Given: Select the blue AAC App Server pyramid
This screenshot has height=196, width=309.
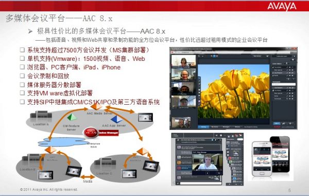Looking at the screenshot, I should [116, 119].
